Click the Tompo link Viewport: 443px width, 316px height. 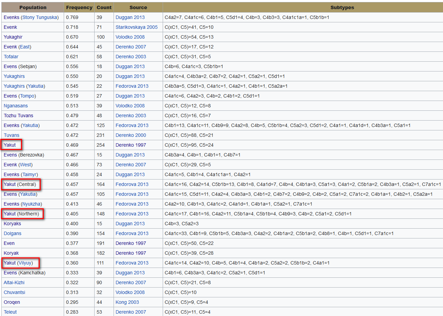(x=27, y=96)
